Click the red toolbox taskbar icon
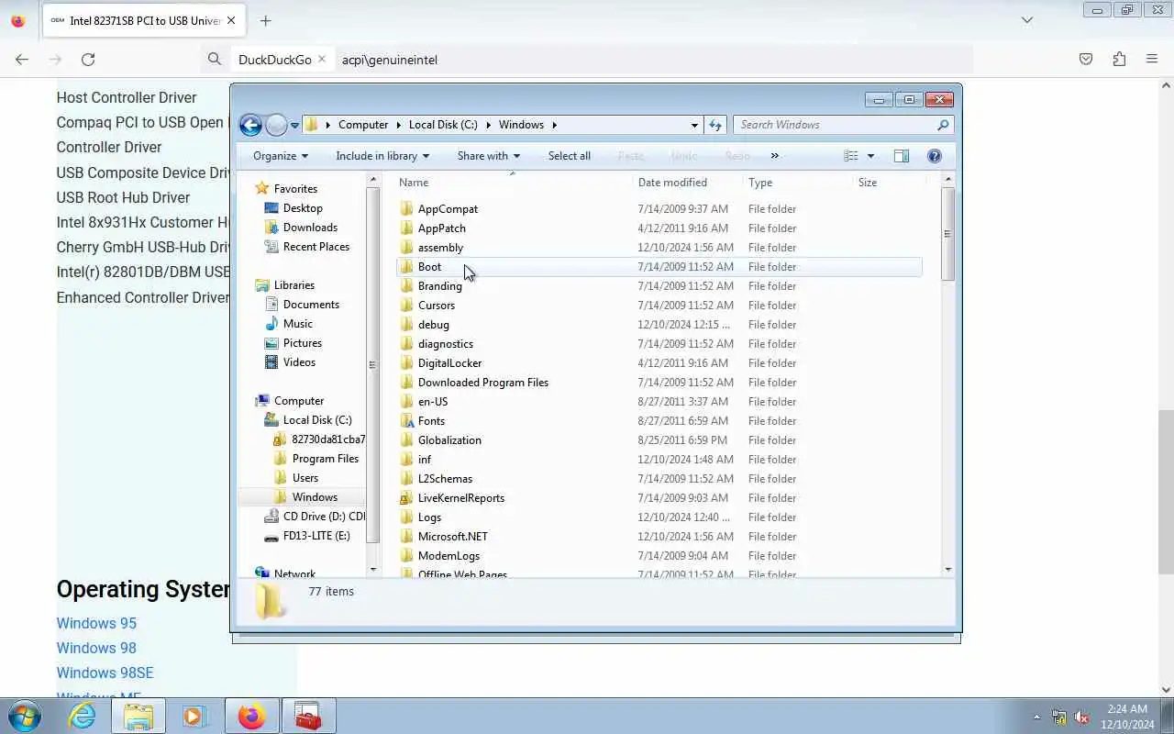This screenshot has width=1174, height=734. point(307,716)
